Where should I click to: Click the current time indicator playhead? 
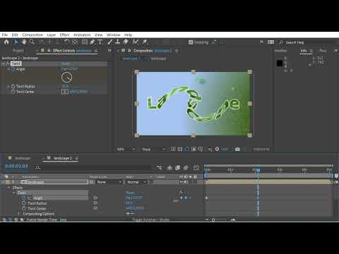click(258, 171)
